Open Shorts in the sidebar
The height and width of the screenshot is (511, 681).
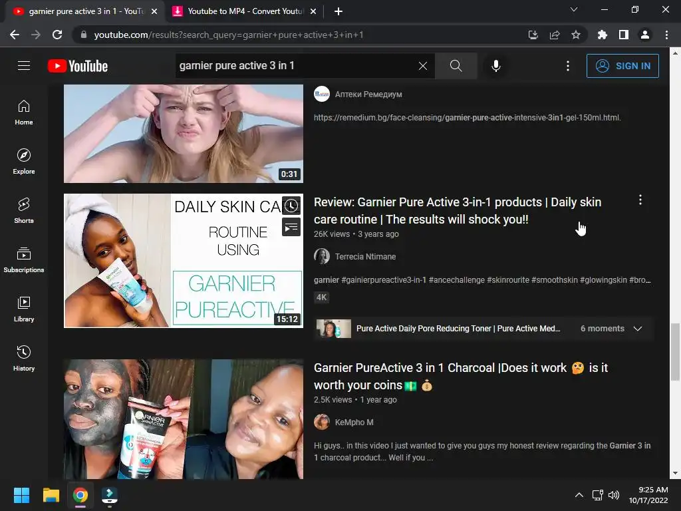click(24, 211)
